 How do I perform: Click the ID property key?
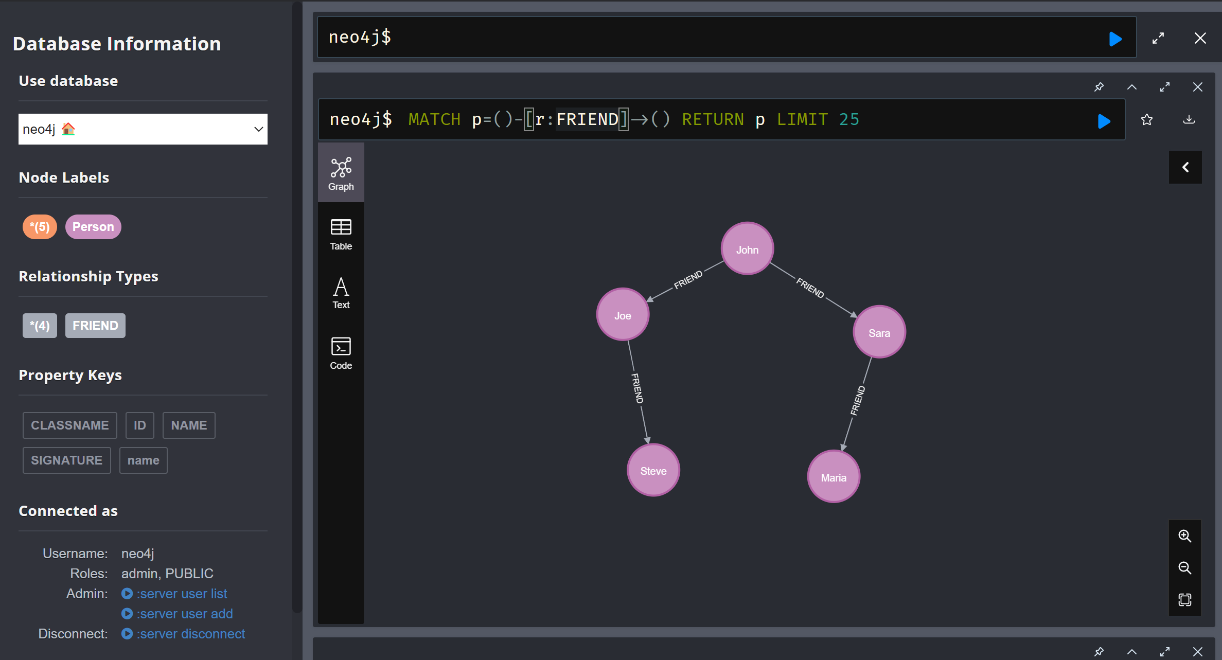tap(140, 425)
